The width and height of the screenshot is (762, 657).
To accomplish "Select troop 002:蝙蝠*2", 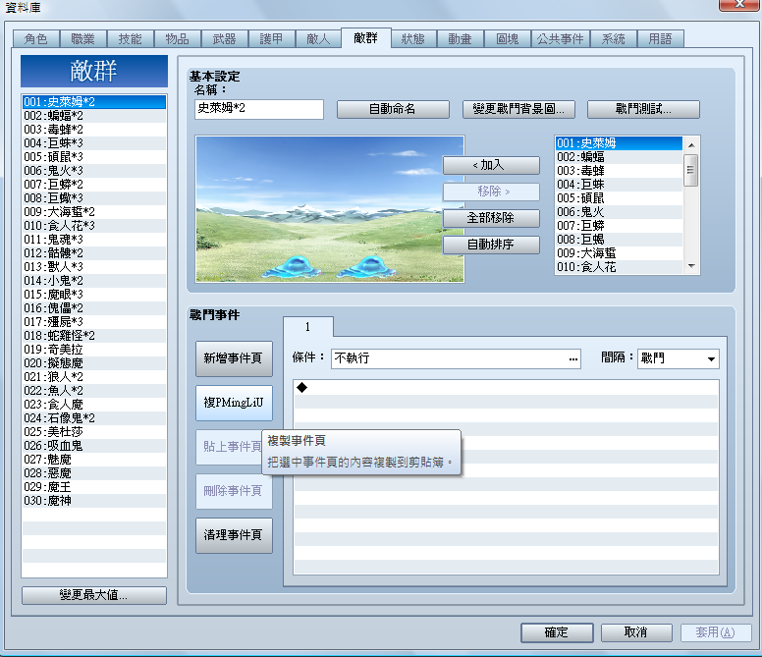I will click(x=94, y=116).
